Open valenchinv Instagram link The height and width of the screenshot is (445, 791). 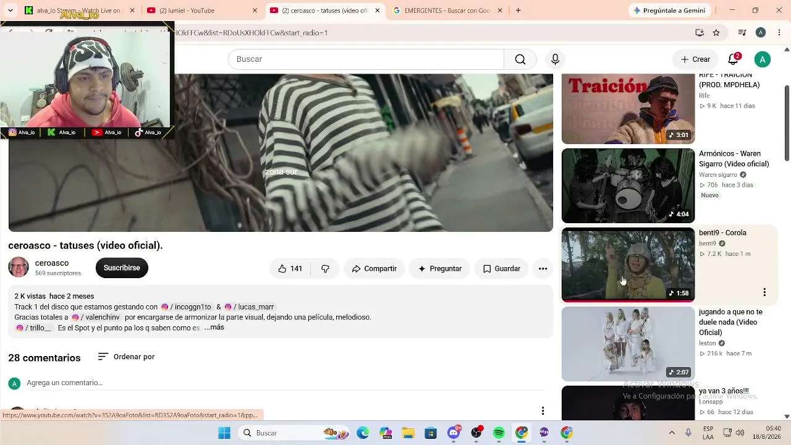[96, 317]
